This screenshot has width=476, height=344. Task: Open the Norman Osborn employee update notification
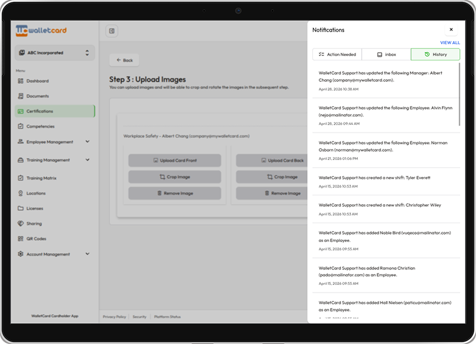(386, 150)
